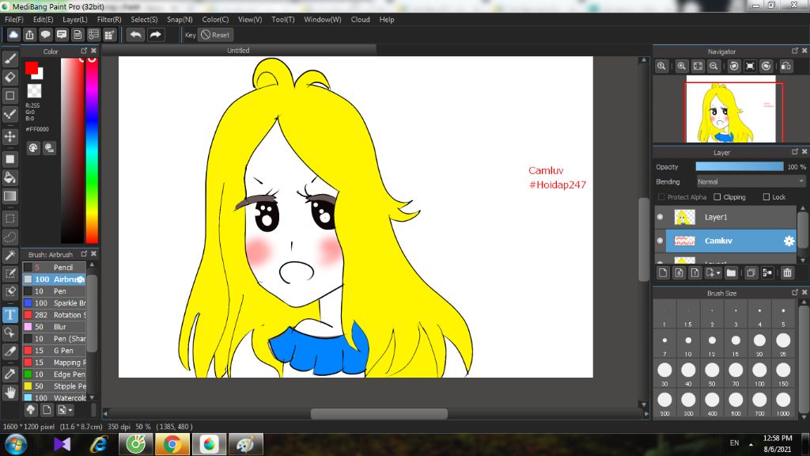Select the rectangular Select tool
810x456 pixels.
tap(9, 218)
